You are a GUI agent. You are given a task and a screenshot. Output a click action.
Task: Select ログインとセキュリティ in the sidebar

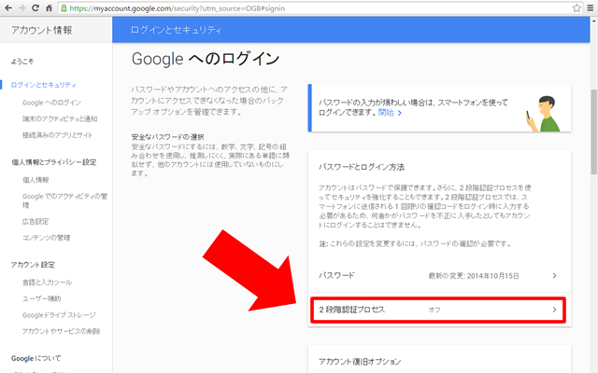pyautogui.click(x=44, y=85)
